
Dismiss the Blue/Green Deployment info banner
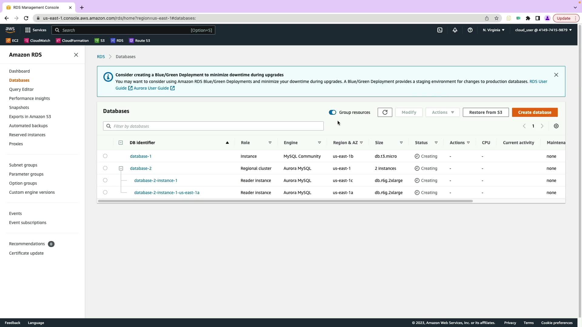[556, 75]
